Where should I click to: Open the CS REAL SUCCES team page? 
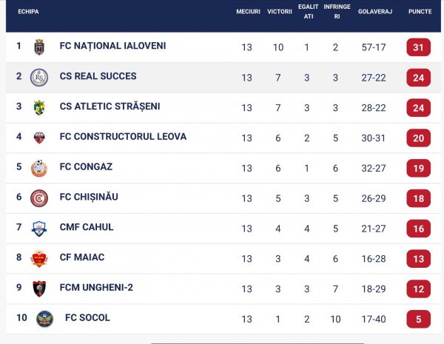click(98, 76)
